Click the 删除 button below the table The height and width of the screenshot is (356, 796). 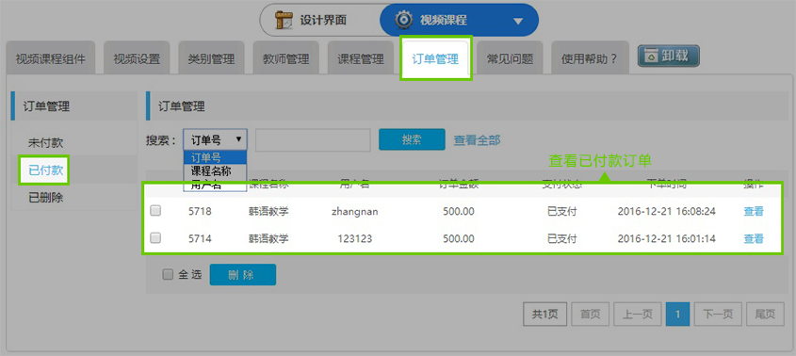pyautogui.click(x=243, y=275)
